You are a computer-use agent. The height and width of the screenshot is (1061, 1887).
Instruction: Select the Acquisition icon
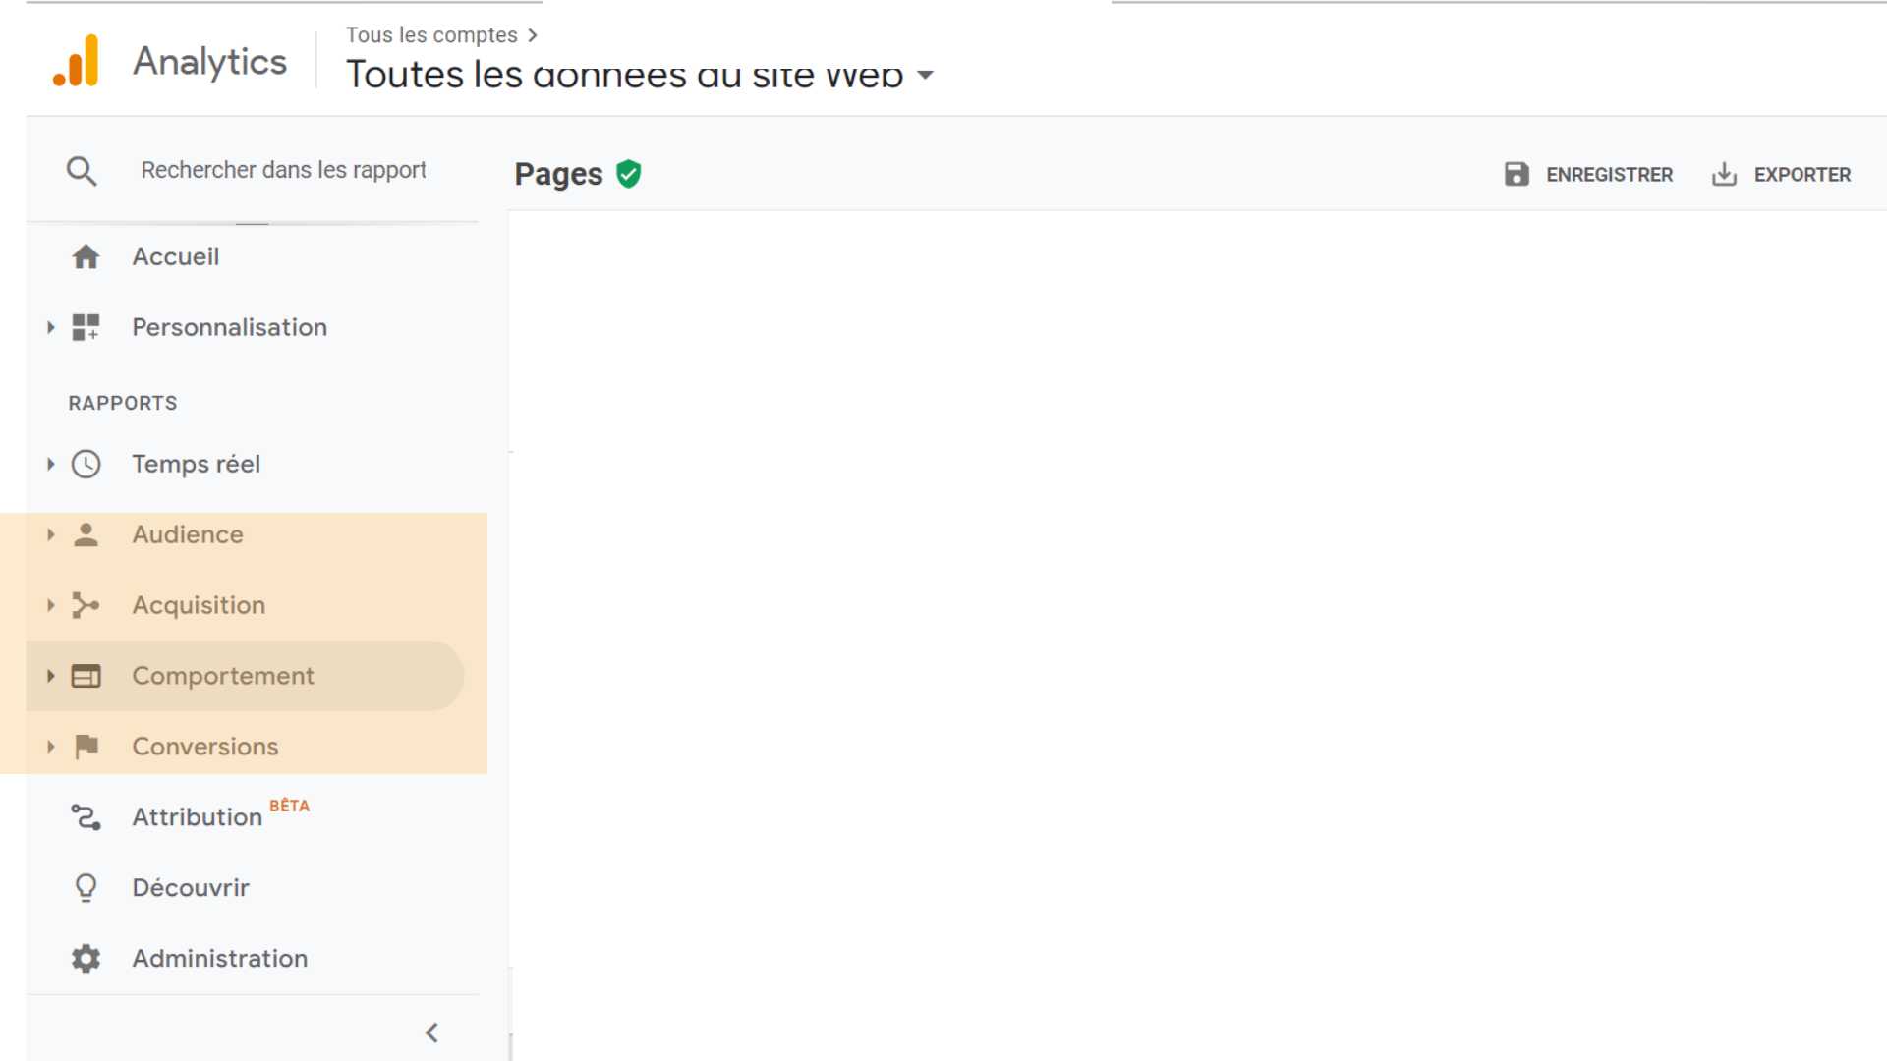pos(86,604)
